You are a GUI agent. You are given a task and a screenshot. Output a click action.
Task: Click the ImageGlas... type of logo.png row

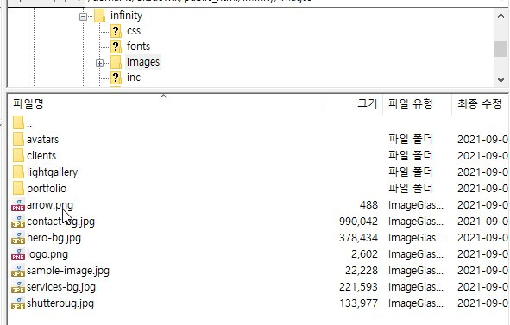coord(416,254)
